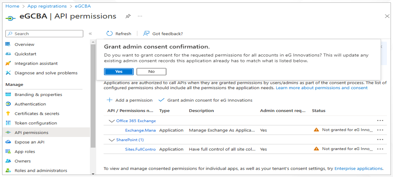
Task: Click the Admin consent req... column header
Action: tap(283, 111)
